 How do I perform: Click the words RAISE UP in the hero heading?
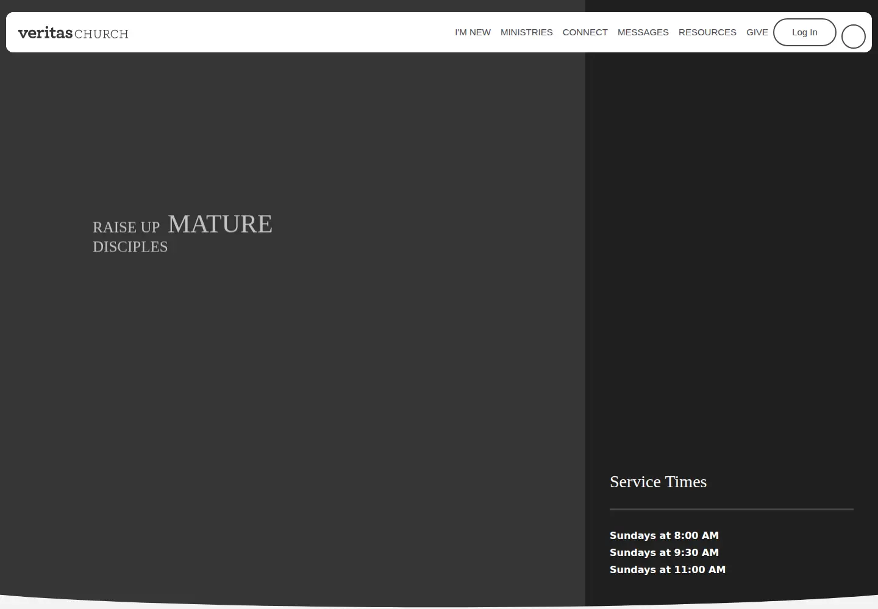(x=126, y=227)
